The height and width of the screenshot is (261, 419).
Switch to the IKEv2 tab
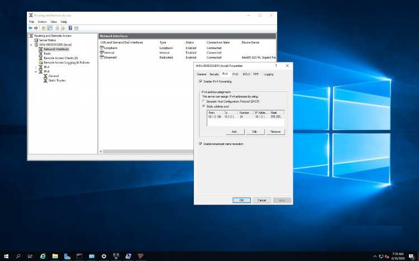tap(246, 74)
